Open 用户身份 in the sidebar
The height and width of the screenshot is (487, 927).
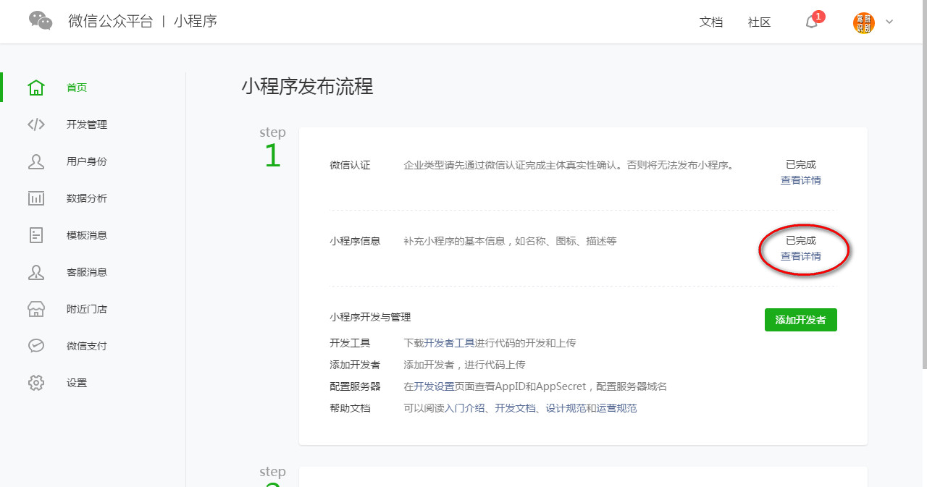pos(87,161)
